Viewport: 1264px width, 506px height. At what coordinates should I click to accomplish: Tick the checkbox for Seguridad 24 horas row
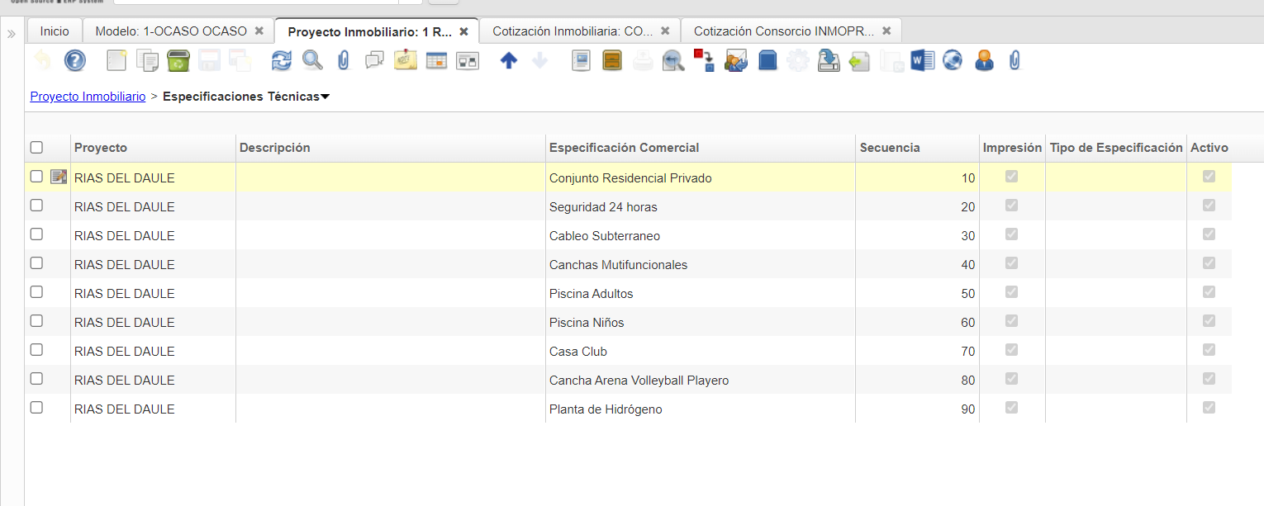click(x=36, y=206)
